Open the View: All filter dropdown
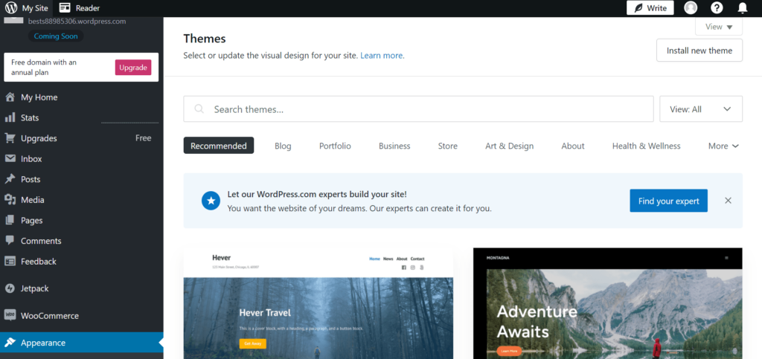Viewport: 762px width, 359px height. point(701,109)
